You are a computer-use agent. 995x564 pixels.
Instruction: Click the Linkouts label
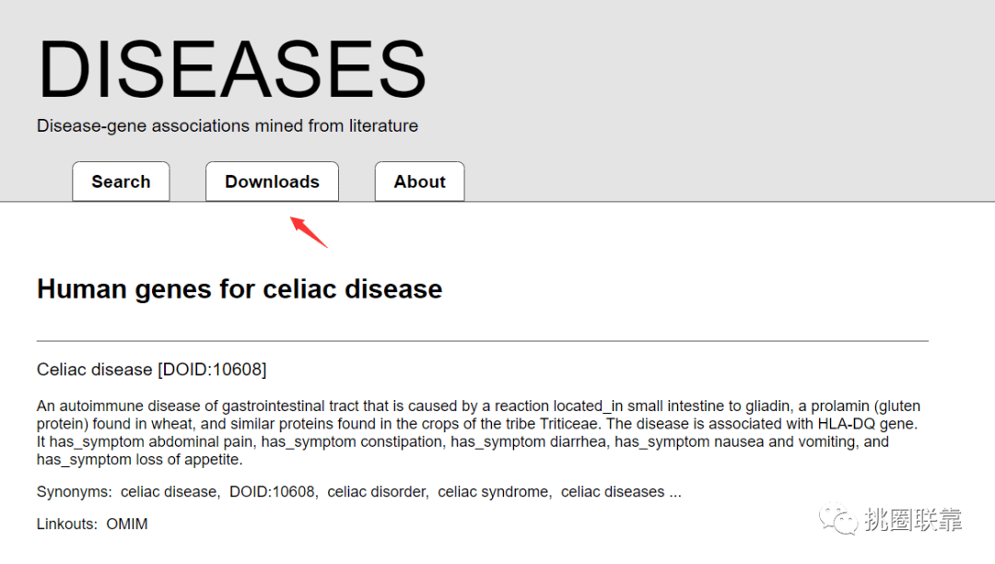pos(66,524)
